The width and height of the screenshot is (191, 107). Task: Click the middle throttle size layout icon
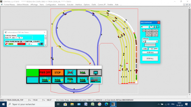coord(155,27)
